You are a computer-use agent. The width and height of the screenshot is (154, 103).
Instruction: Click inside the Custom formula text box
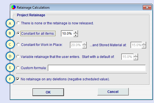pyautogui.click(x=97, y=68)
